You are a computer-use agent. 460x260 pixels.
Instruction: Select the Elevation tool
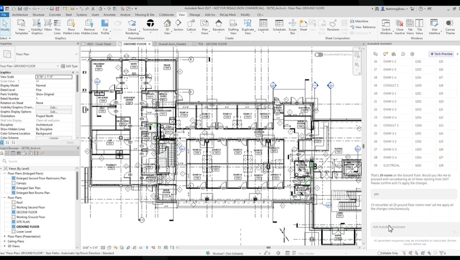(218, 26)
